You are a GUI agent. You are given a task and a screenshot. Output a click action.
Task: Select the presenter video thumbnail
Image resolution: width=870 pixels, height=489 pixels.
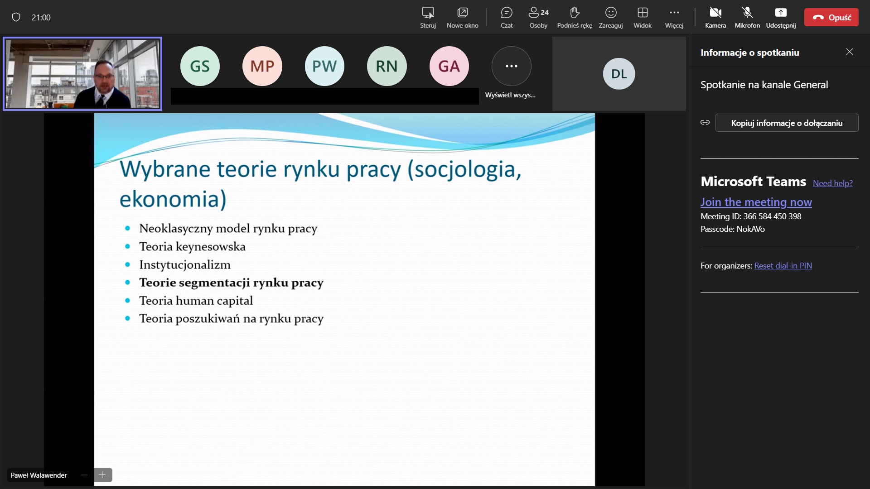82,73
